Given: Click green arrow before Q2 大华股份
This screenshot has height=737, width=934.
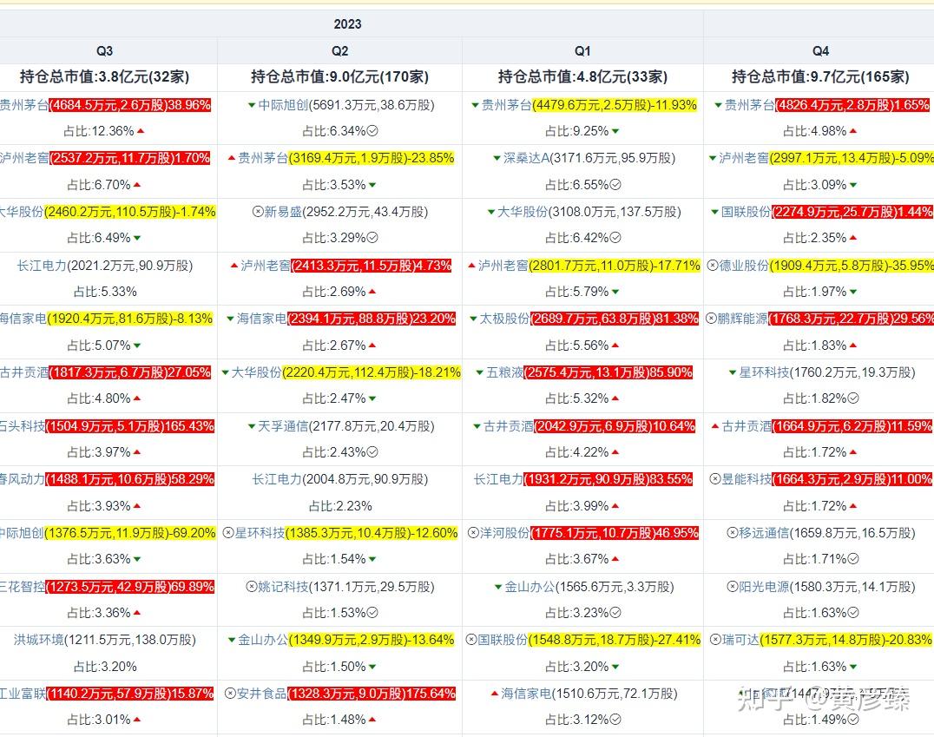Looking at the screenshot, I should tap(225, 373).
